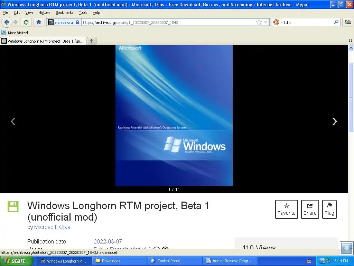Open the File menu
This screenshot has height=266, width=354.
5,13
